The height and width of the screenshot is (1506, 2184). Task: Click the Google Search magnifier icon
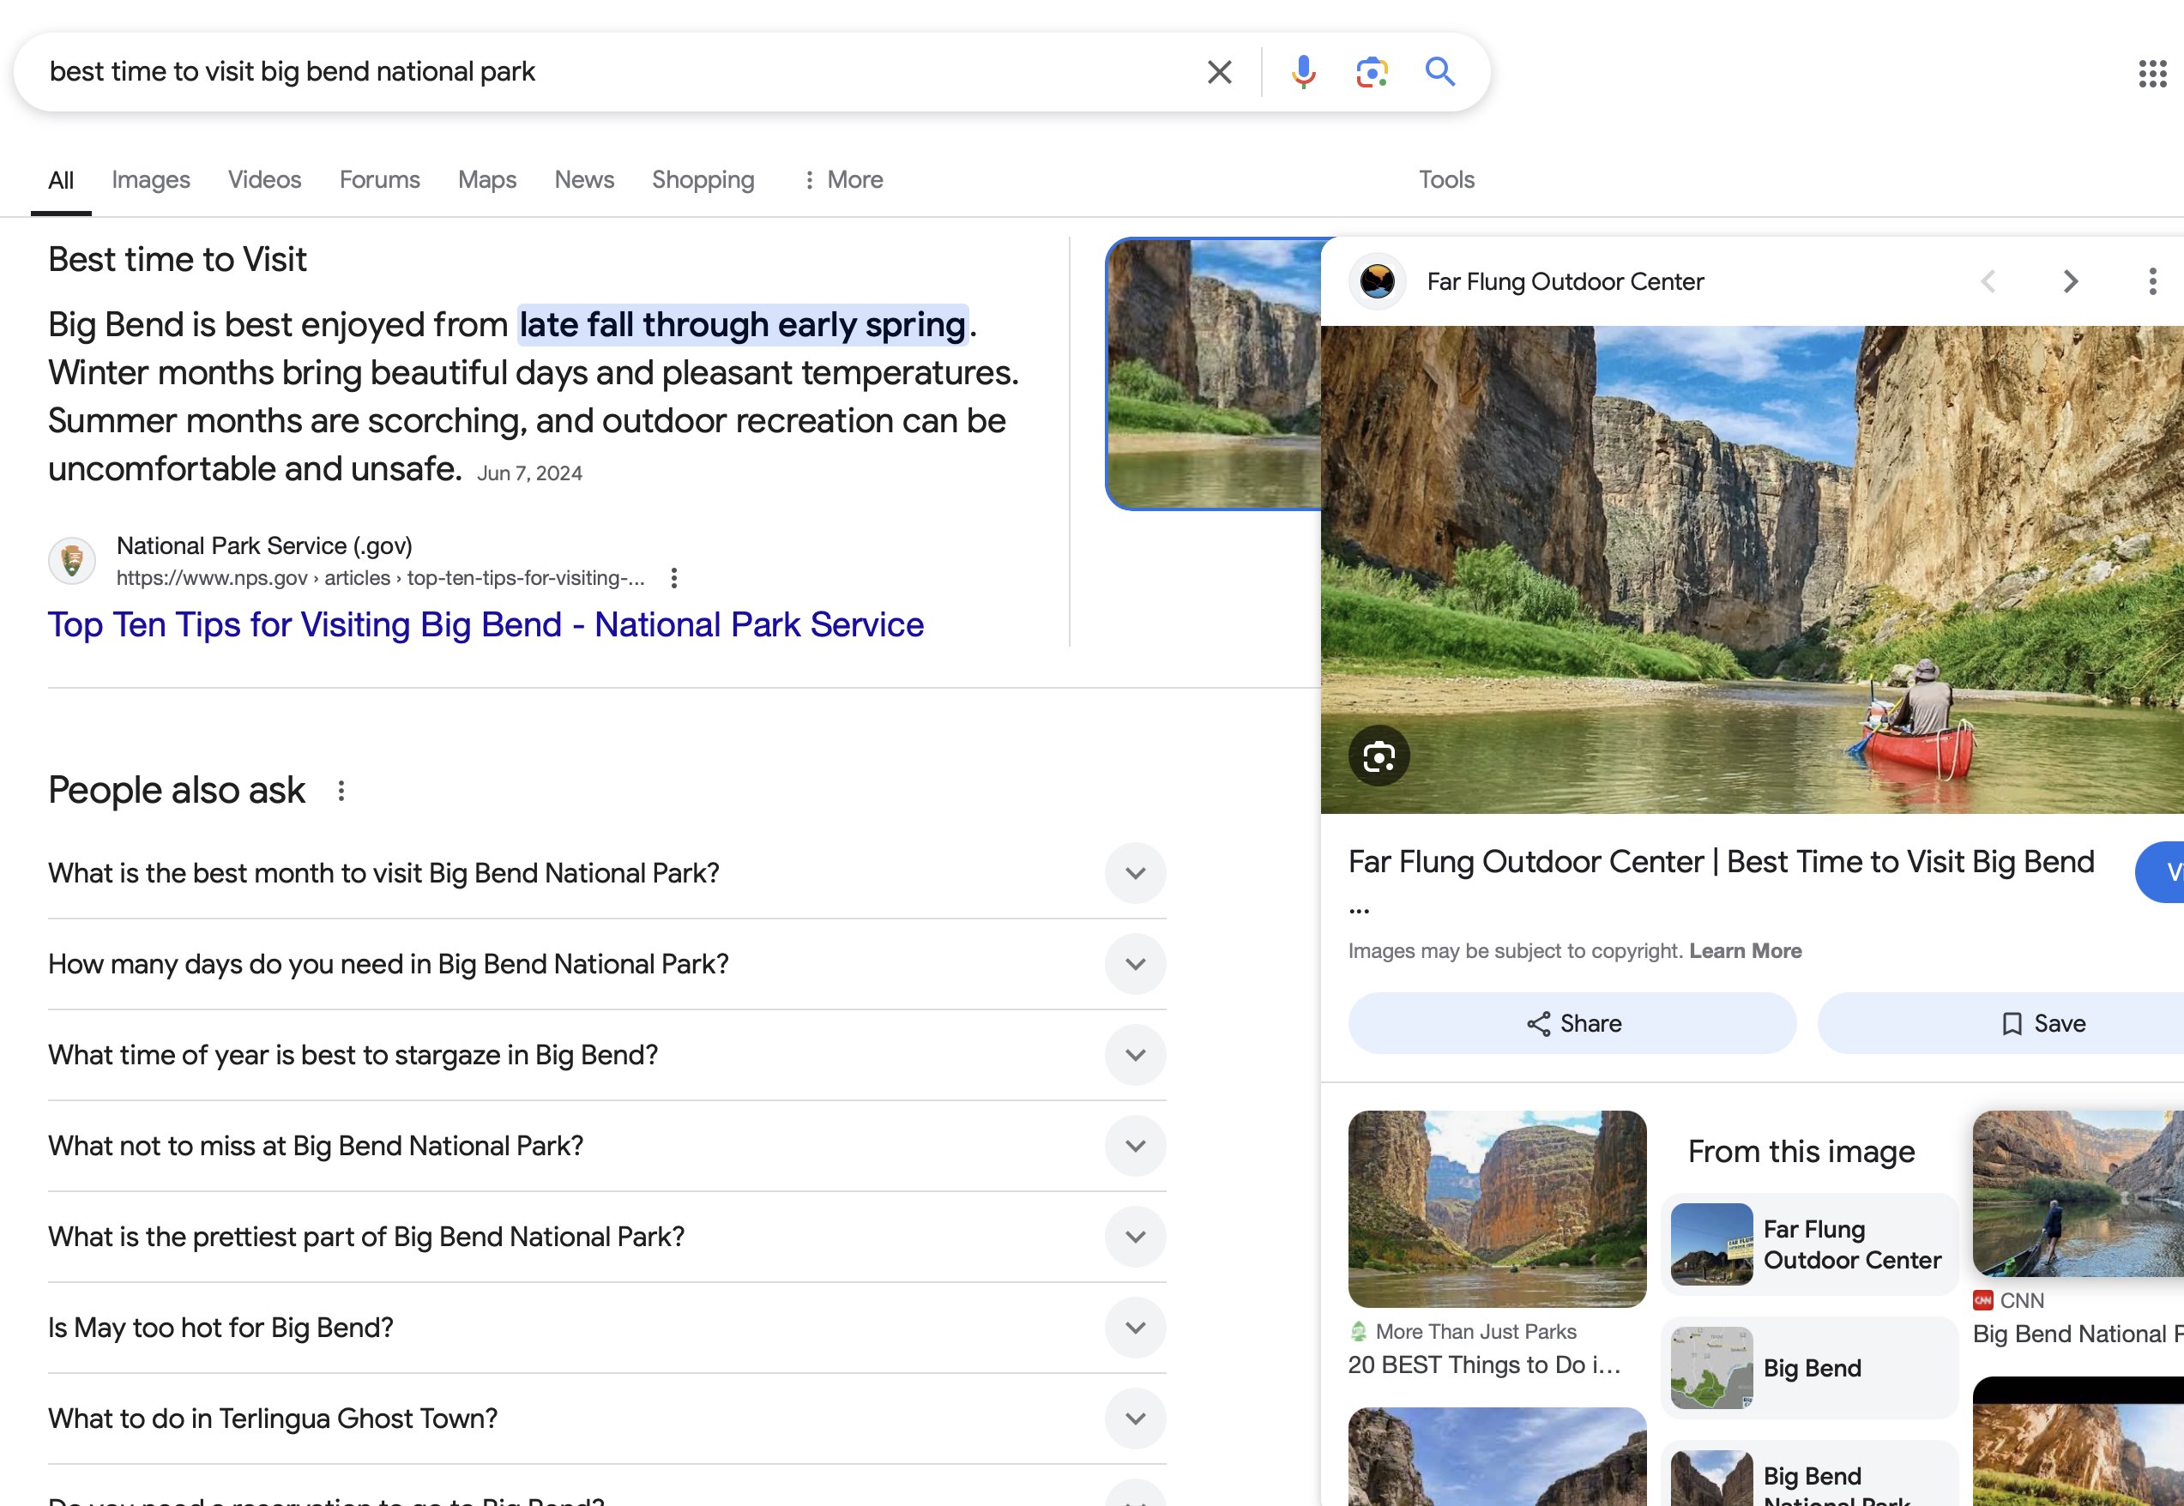[x=1439, y=71]
